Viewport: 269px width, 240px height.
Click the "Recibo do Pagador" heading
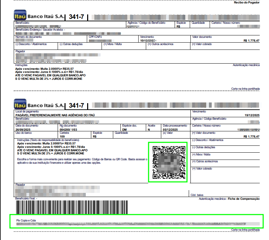pos(246,2)
